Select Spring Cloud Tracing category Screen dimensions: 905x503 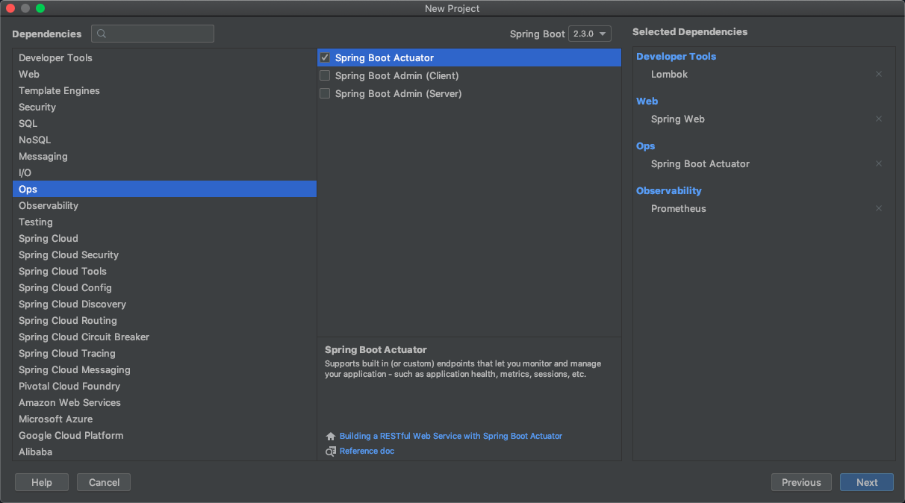coord(164,353)
